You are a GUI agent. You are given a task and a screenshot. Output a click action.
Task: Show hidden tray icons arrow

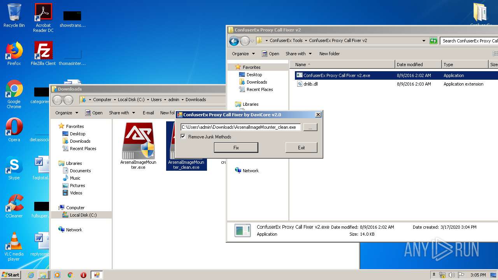click(433, 275)
